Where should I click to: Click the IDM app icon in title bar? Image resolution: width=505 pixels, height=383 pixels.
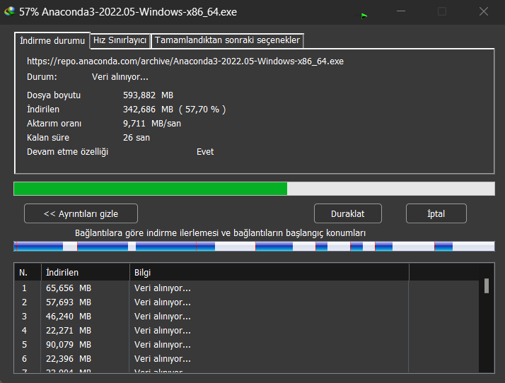coord(9,11)
